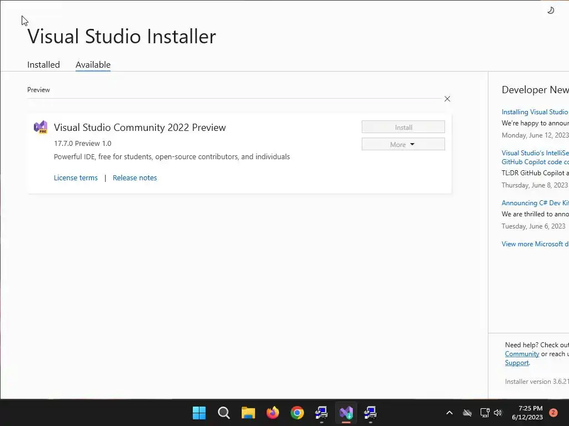
Task: View more Microsoft developer news
Action: point(535,244)
